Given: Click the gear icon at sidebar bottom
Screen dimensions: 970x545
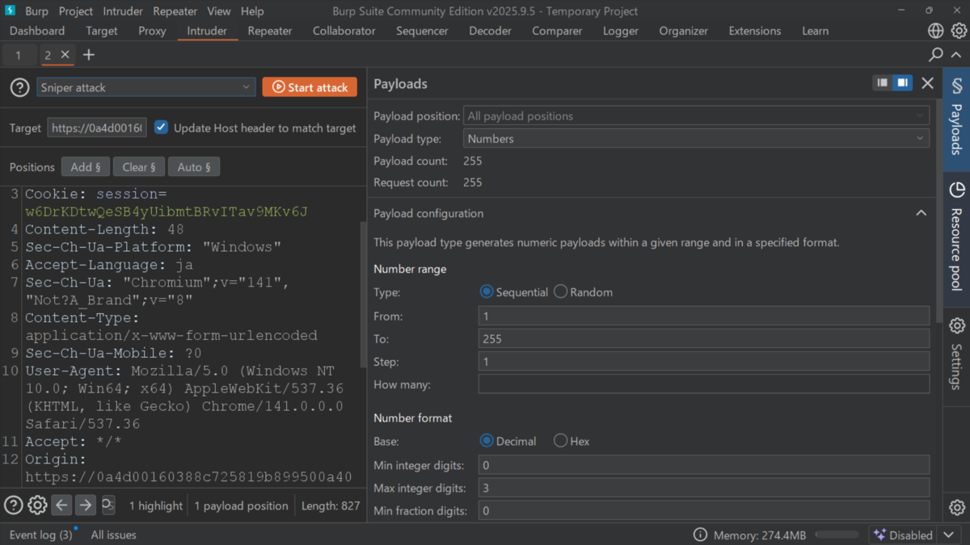Looking at the screenshot, I should pos(957,508).
